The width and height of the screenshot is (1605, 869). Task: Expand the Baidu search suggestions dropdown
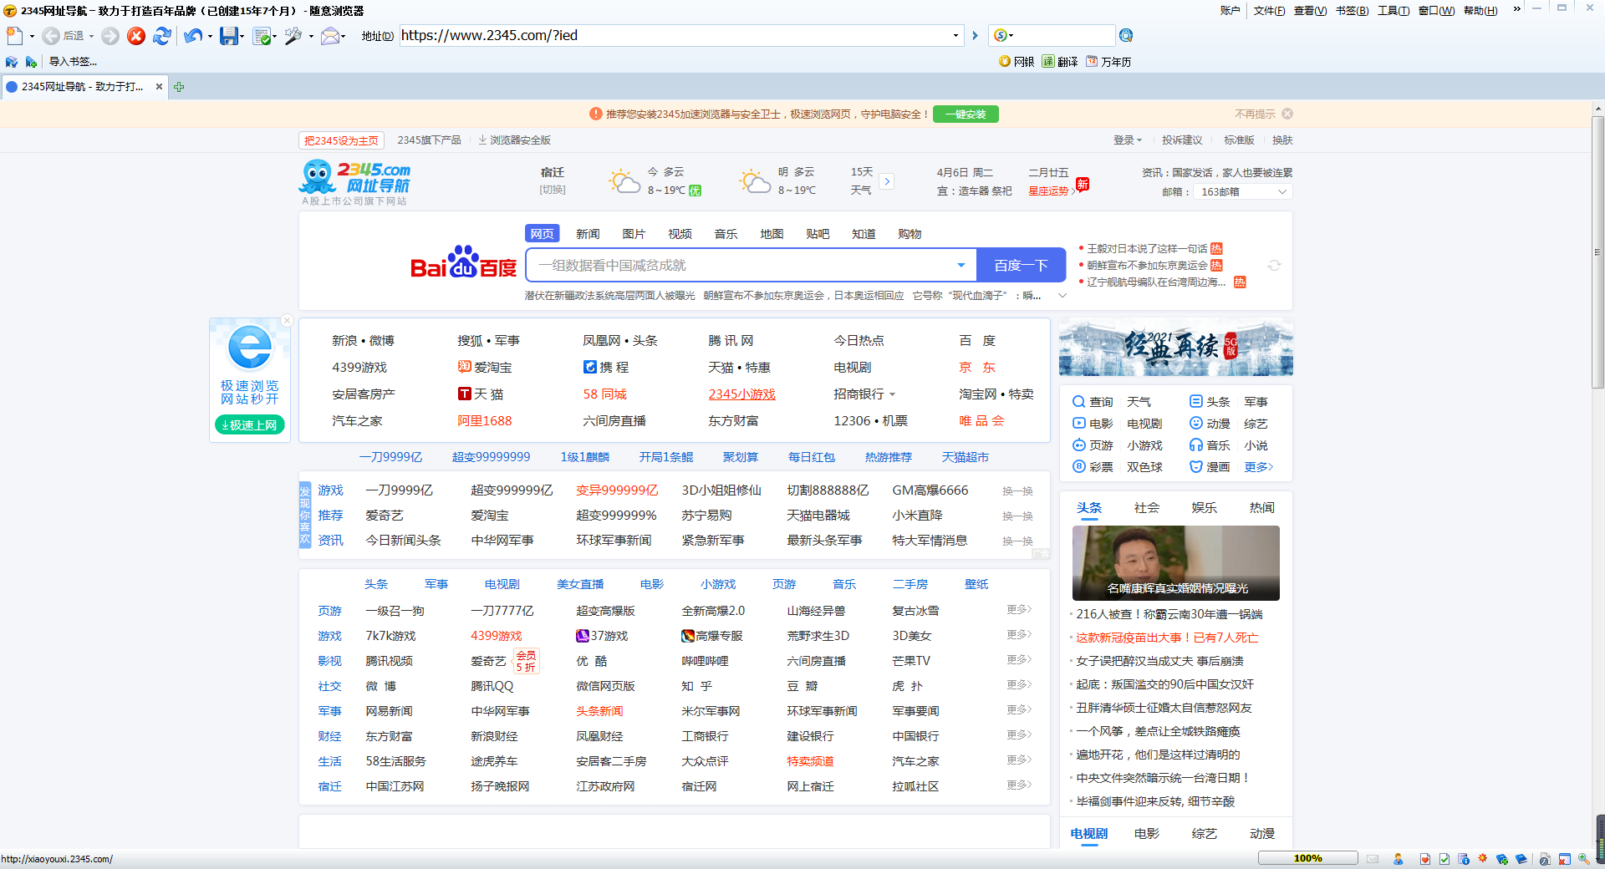click(961, 266)
